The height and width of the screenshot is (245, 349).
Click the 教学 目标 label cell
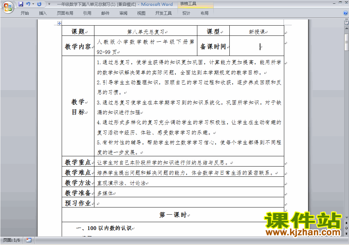(78, 106)
